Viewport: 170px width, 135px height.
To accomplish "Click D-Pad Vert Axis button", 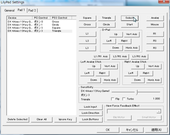I will click(x=132, y=34).
